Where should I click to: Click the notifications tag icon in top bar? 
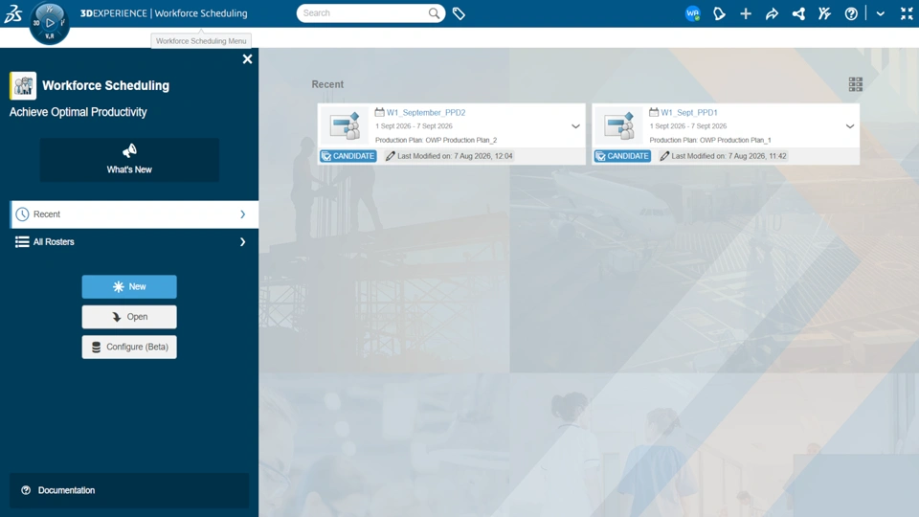tap(719, 13)
